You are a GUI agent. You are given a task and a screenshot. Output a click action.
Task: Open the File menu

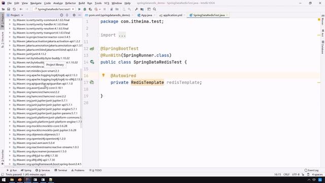[9, 3]
